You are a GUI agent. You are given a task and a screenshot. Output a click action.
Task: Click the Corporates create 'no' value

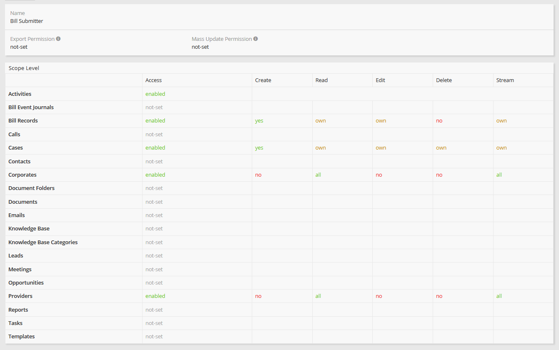(x=258, y=175)
